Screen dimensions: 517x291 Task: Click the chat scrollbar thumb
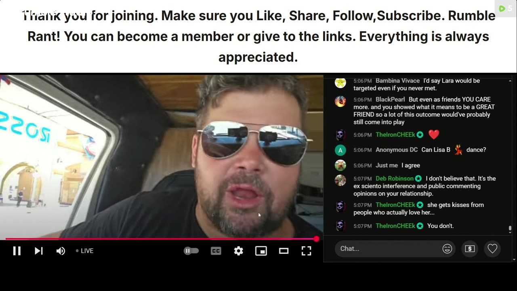(x=510, y=230)
